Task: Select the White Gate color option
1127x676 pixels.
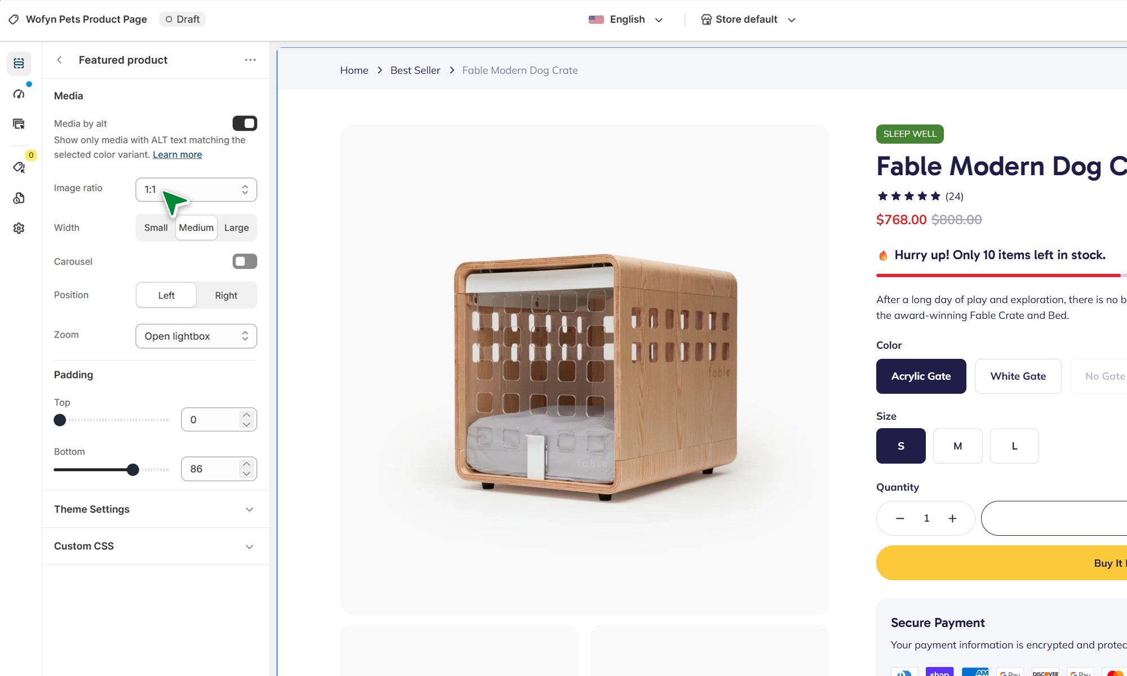Action: coord(1018,376)
